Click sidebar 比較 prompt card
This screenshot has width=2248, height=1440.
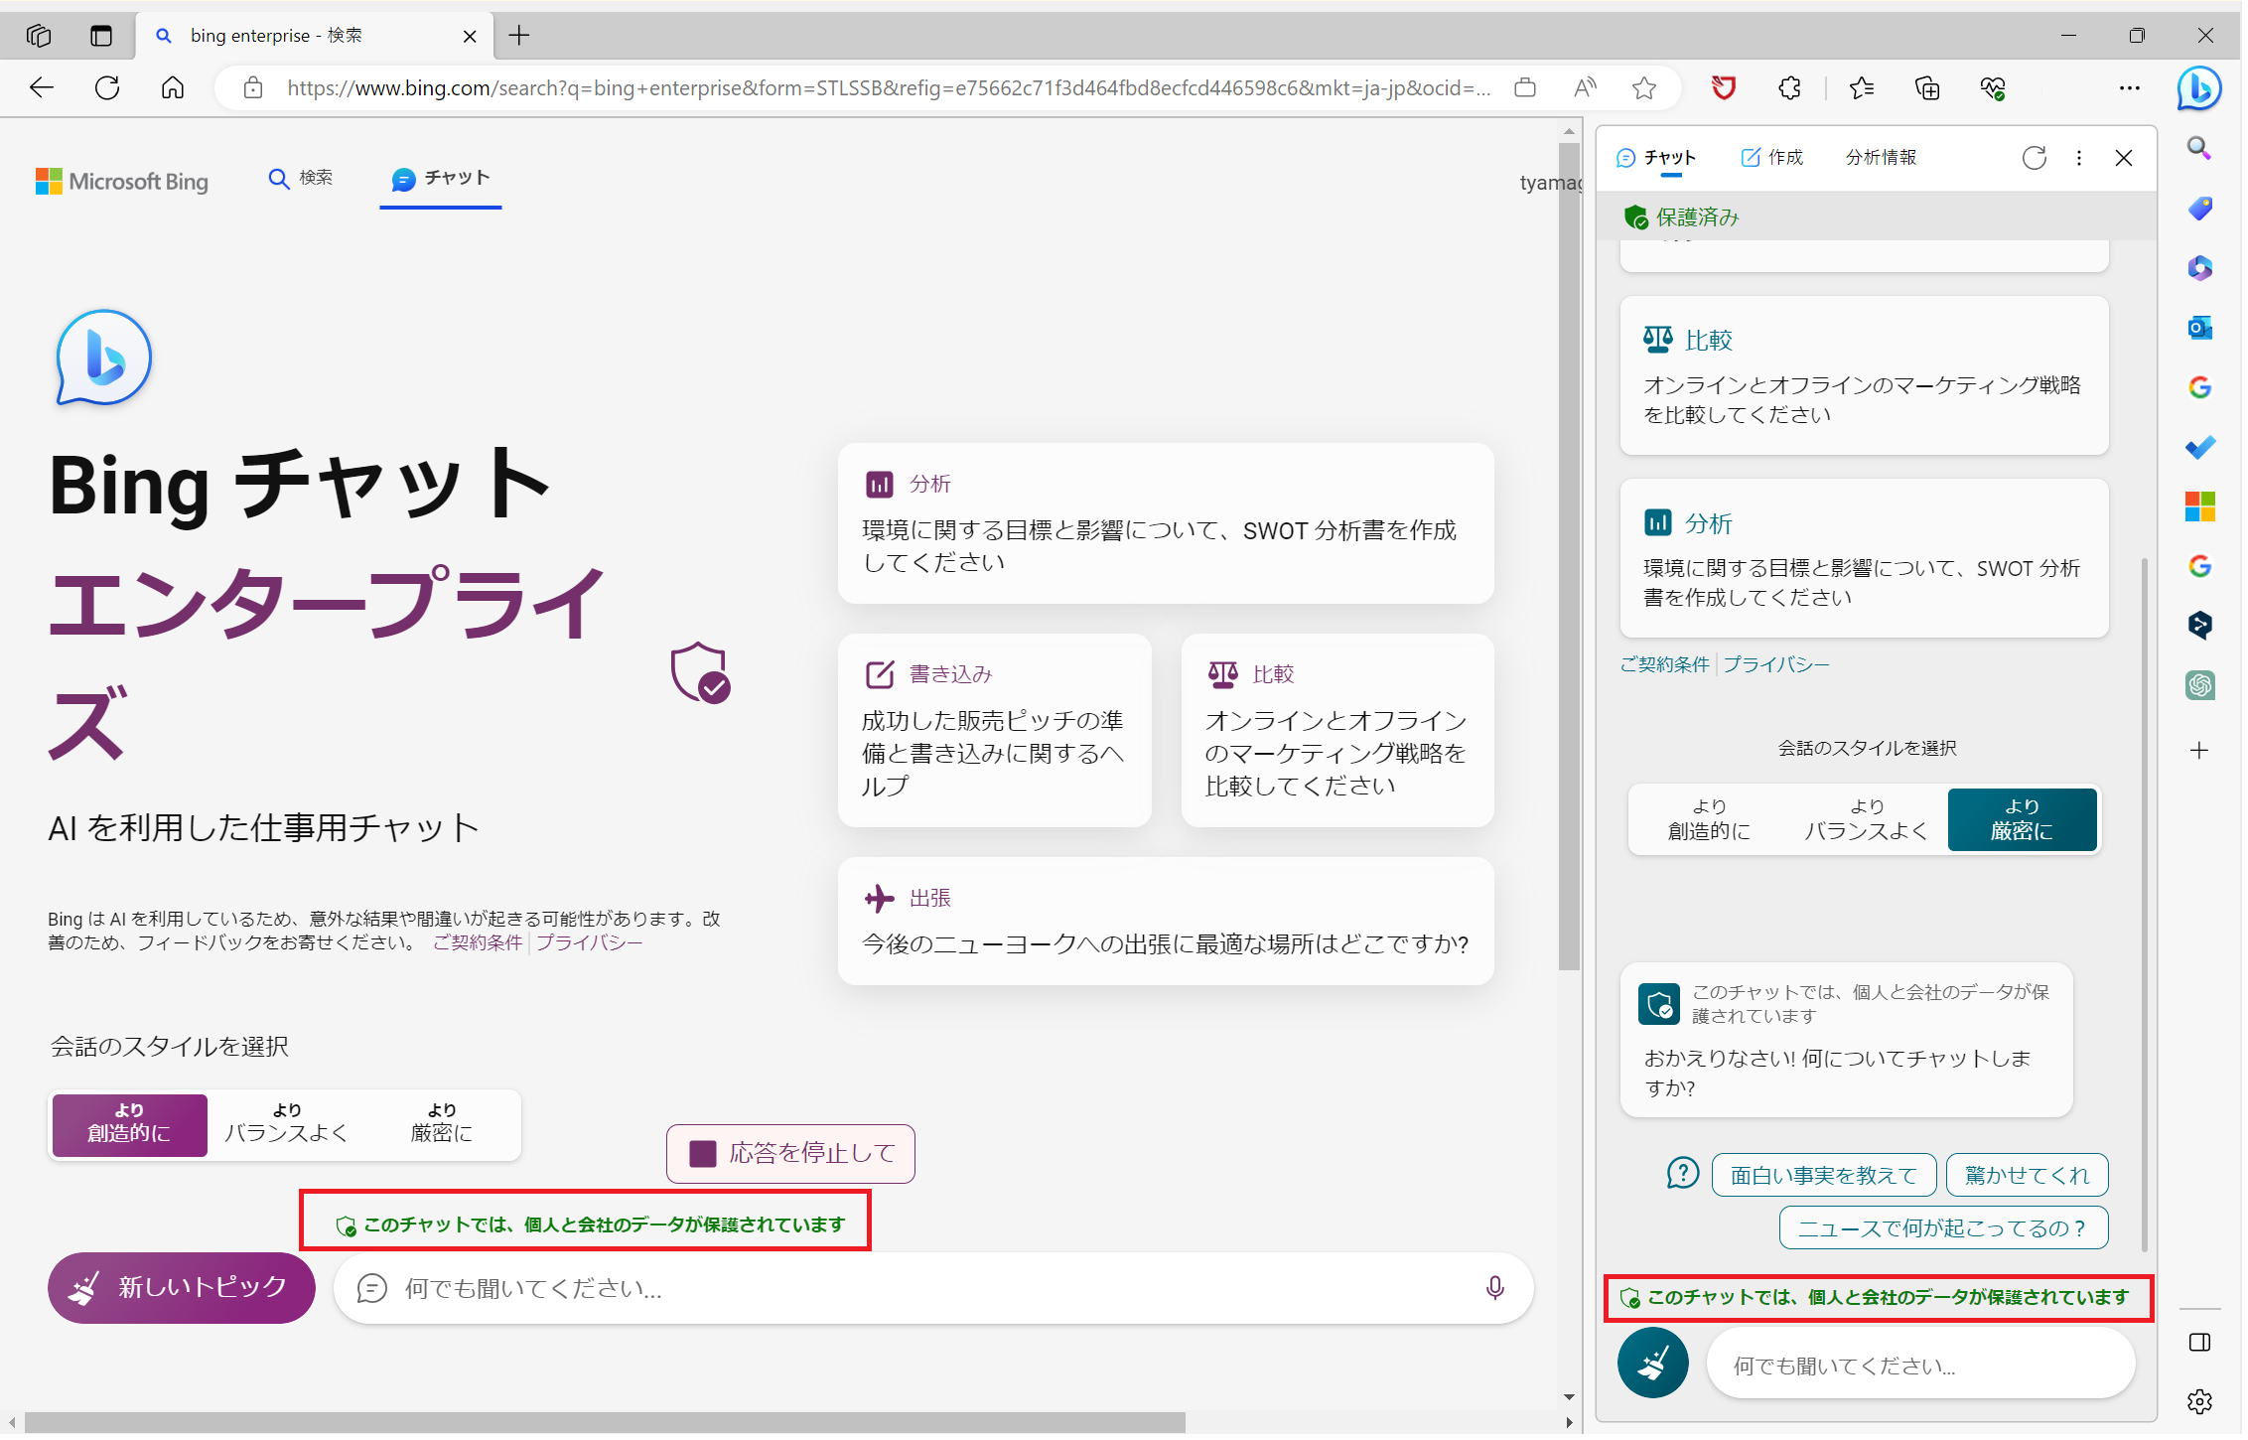pyautogui.click(x=1863, y=376)
